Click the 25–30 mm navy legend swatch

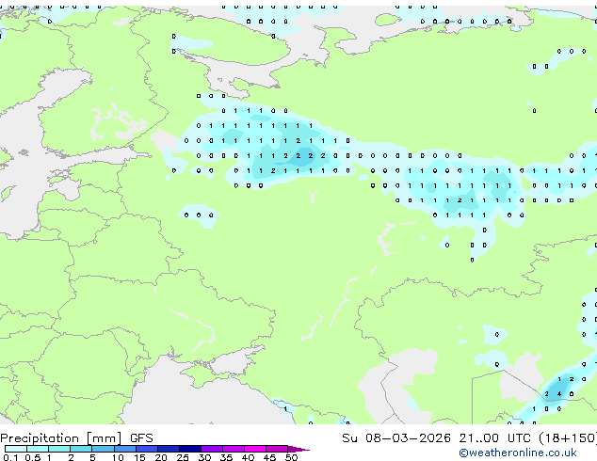190,449
